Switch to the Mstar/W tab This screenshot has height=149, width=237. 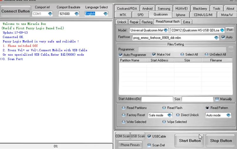[227, 15]
